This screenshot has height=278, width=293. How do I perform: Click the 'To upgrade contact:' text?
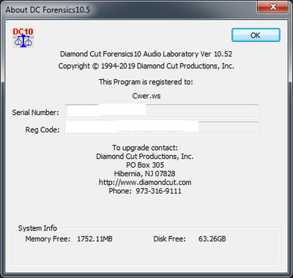[145, 148]
